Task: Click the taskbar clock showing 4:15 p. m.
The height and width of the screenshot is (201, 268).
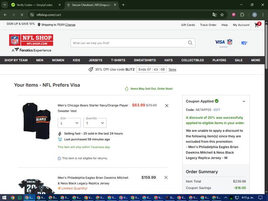Action: tap(247, 198)
